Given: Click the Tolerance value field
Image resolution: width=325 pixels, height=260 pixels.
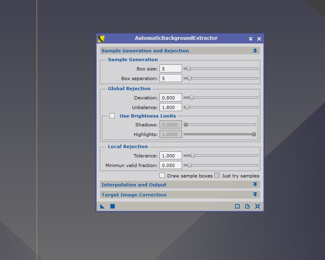Looking at the screenshot, I should (x=171, y=156).
